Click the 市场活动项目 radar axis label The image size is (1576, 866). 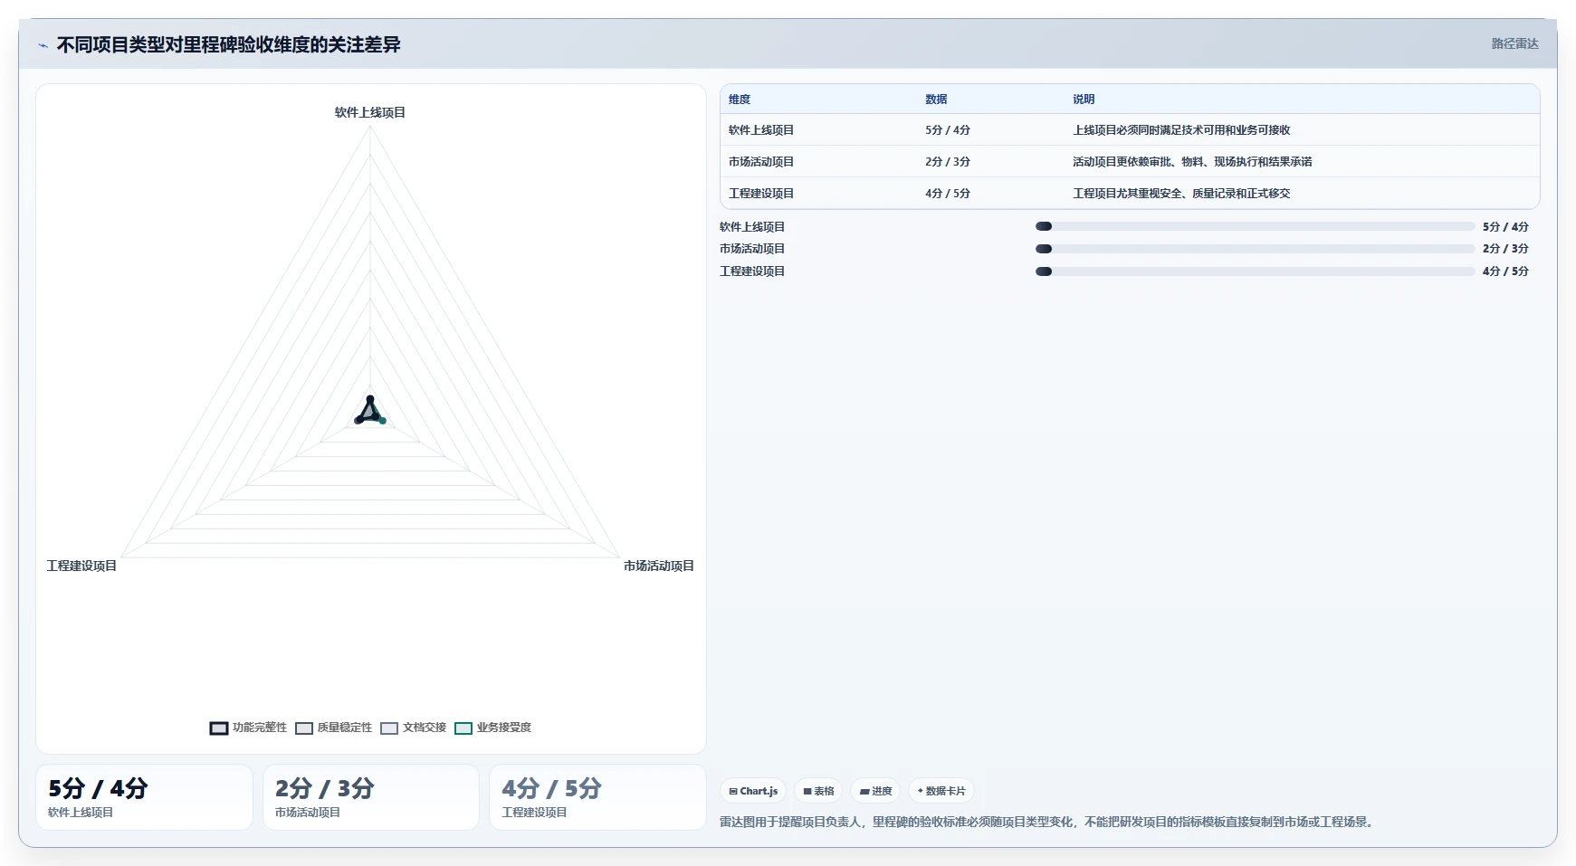[658, 566]
